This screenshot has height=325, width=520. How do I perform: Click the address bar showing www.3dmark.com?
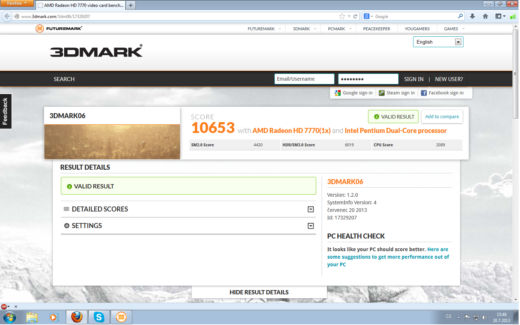tap(176, 16)
